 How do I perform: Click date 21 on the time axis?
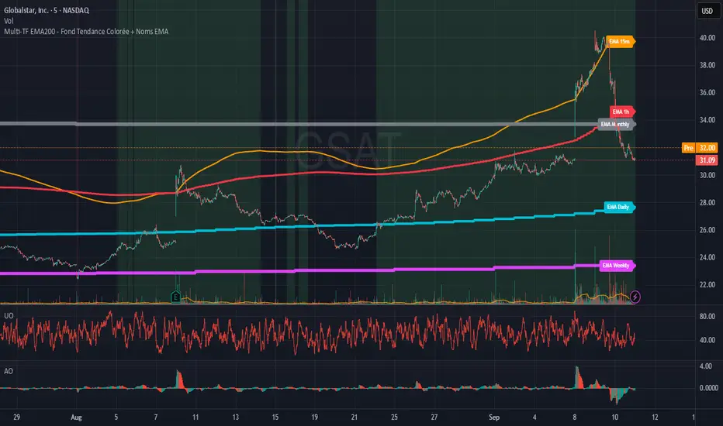pos(354,417)
